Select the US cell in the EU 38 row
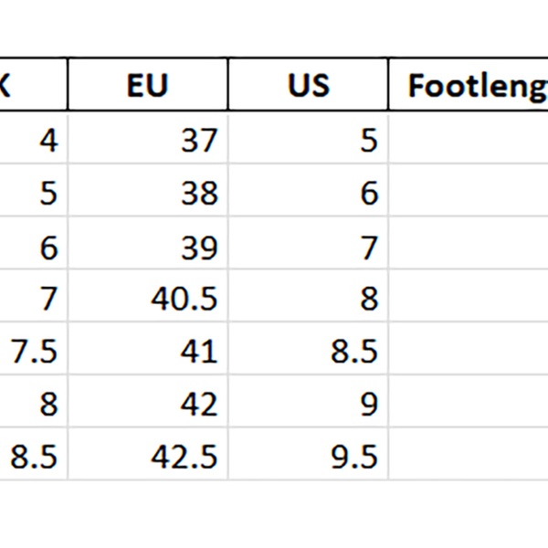Image resolution: width=548 pixels, height=548 pixels. (x=308, y=193)
